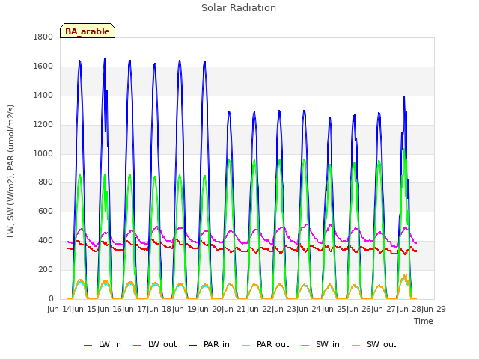This screenshot has width=479, height=359.
Task: Click the 0 y-axis tick label
Action: [51, 298]
